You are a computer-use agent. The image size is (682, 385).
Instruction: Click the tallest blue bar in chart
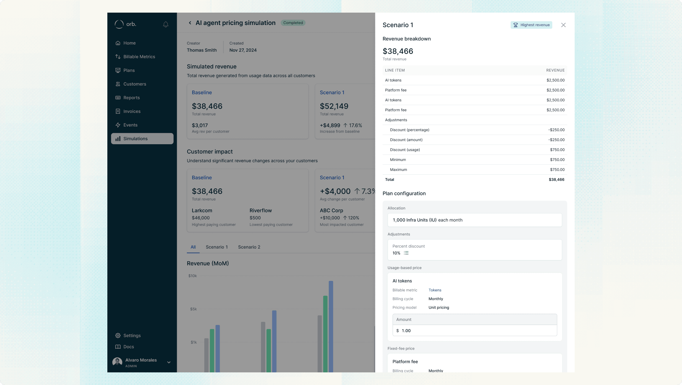[331, 325]
